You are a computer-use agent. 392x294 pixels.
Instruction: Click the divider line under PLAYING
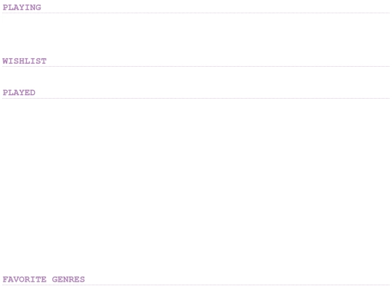[x=196, y=13]
